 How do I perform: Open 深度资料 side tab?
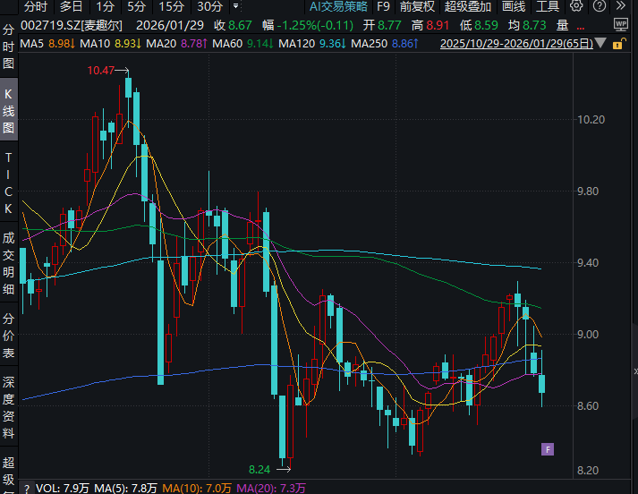(x=9, y=407)
